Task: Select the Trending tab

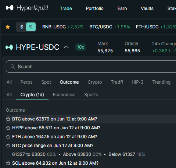Action: click(x=161, y=82)
